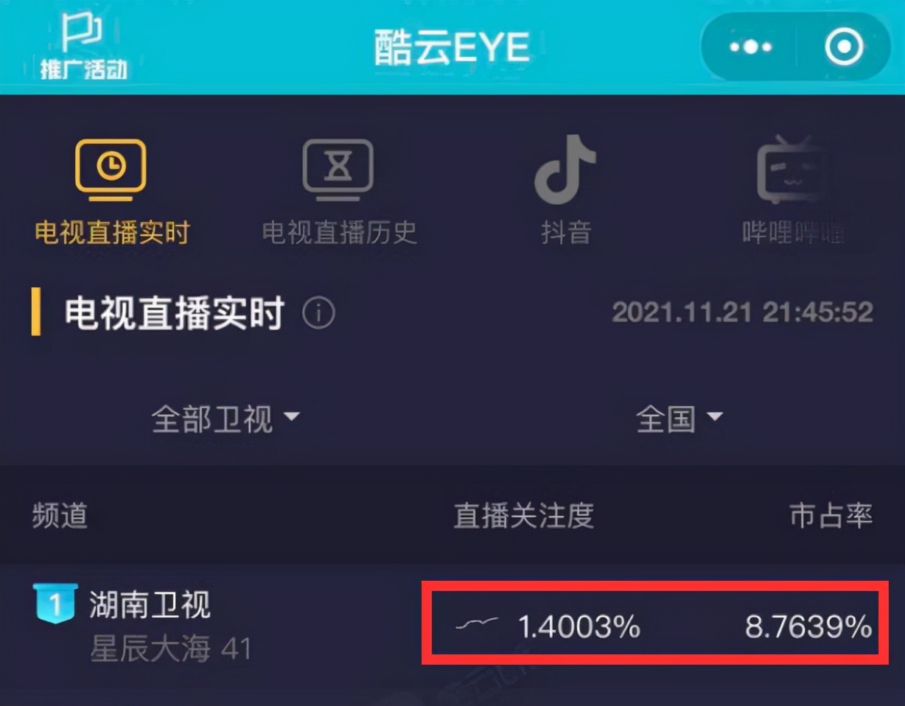Screen dimensions: 905x706
Task: Close mini program via circle target icon
Action: [x=844, y=47]
